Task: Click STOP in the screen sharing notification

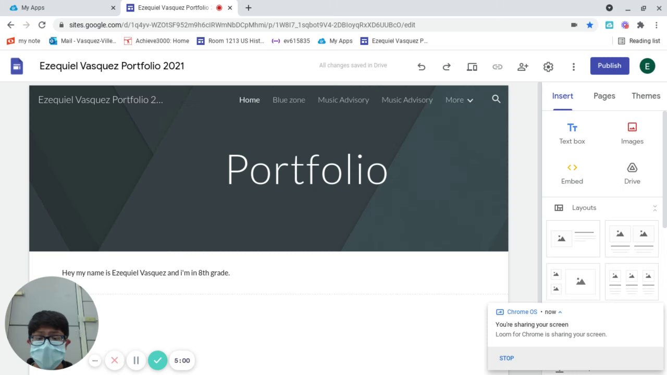Action: coord(507,358)
